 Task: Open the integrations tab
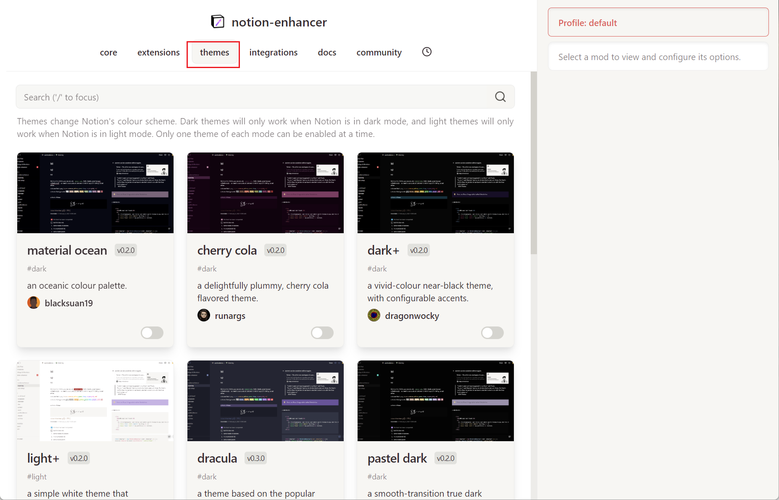(x=274, y=53)
